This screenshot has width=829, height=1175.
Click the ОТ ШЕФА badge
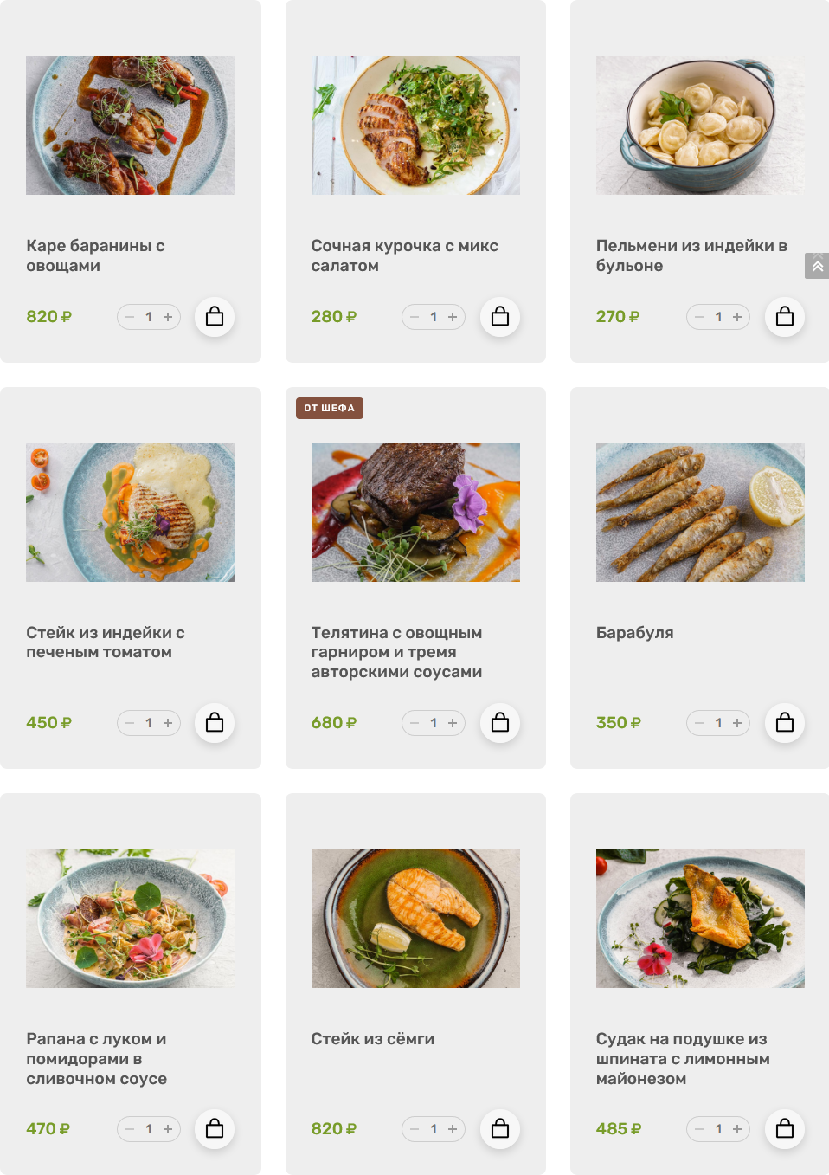(x=329, y=408)
